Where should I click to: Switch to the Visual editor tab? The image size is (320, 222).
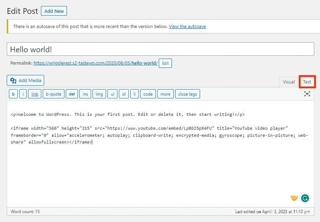tap(288, 82)
